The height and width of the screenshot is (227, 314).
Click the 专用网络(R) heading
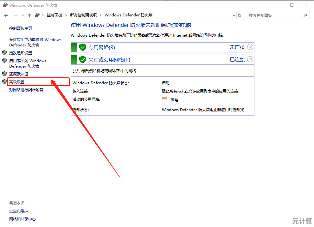point(102,47)
